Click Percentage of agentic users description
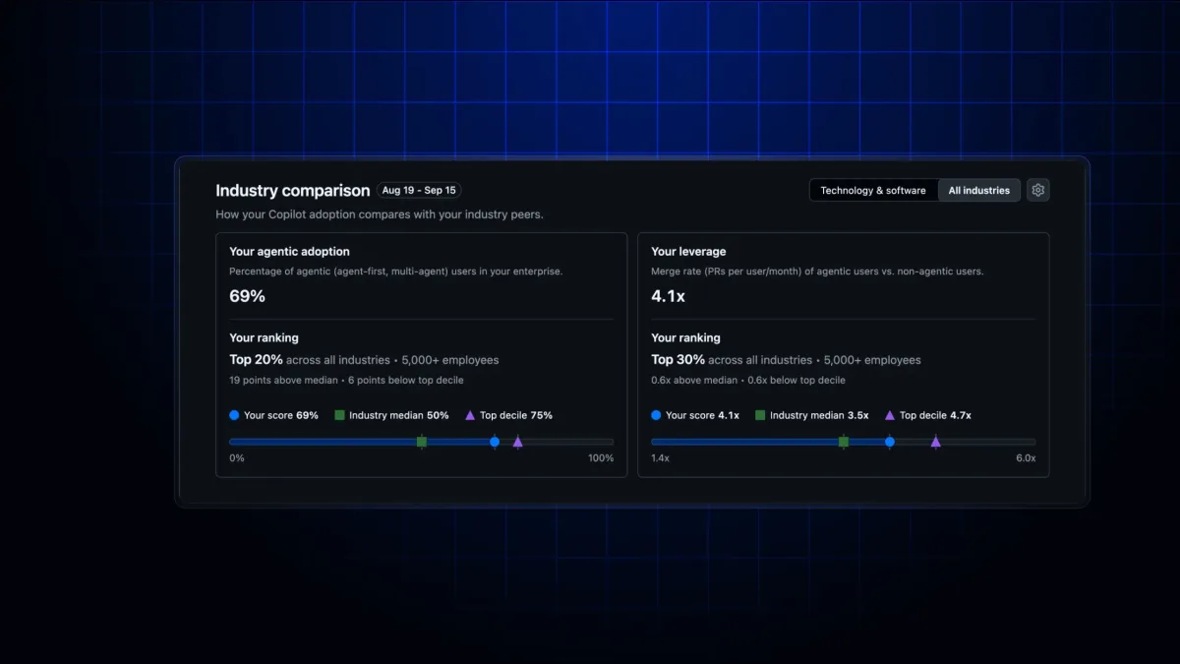 click(396, 272)
